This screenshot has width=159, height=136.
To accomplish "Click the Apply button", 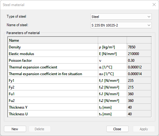I will (144, 129).
